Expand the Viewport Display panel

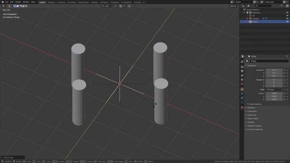point(254,126)
